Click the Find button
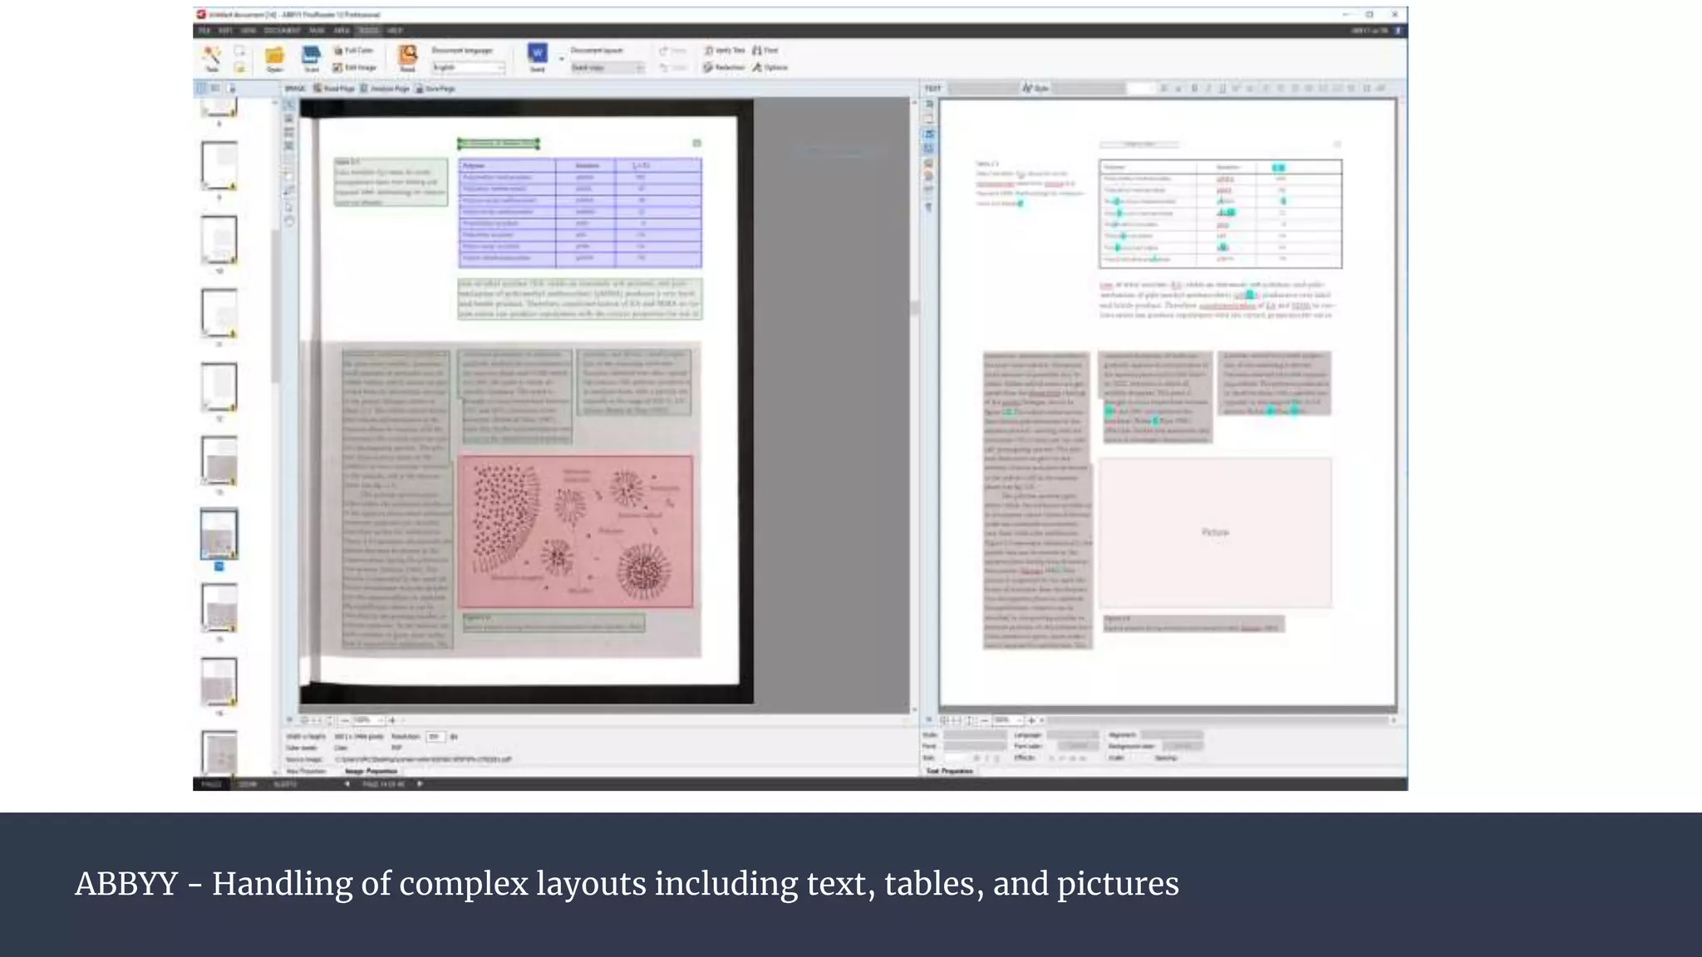Image resolution: width=1702 pixels, height=957 pixels. [765, 51]
